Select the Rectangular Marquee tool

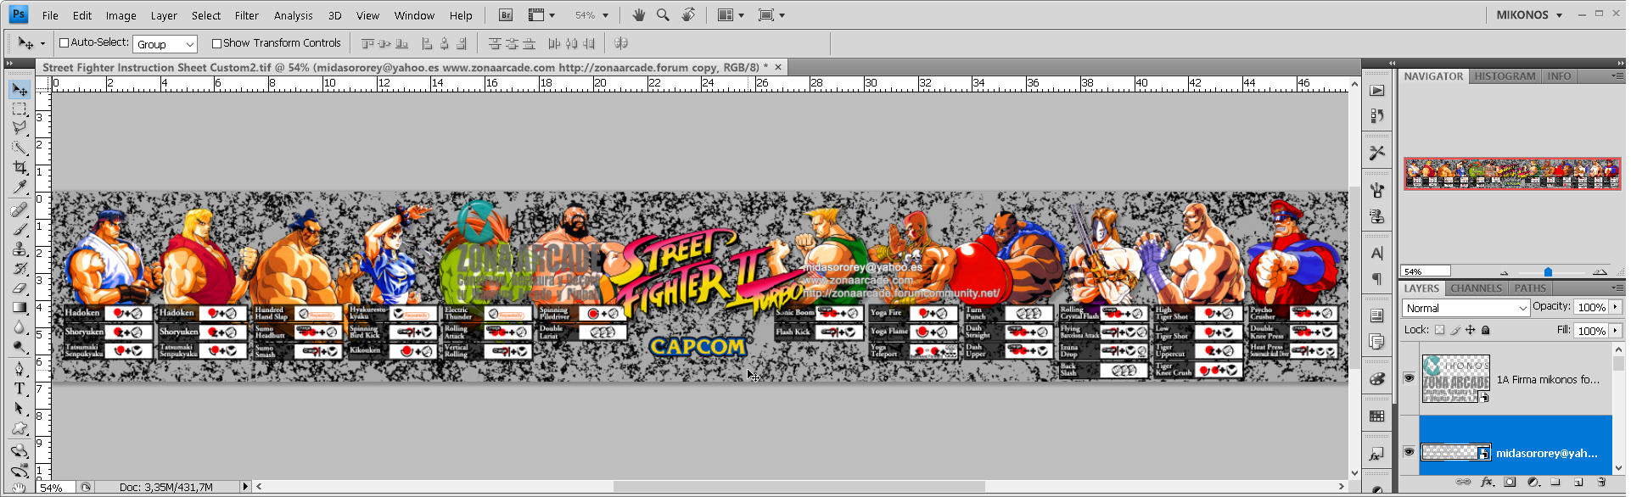tap(20, 109)
